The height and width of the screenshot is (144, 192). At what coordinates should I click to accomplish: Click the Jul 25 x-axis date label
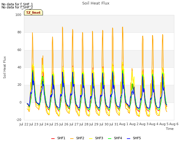pos(54,124)
